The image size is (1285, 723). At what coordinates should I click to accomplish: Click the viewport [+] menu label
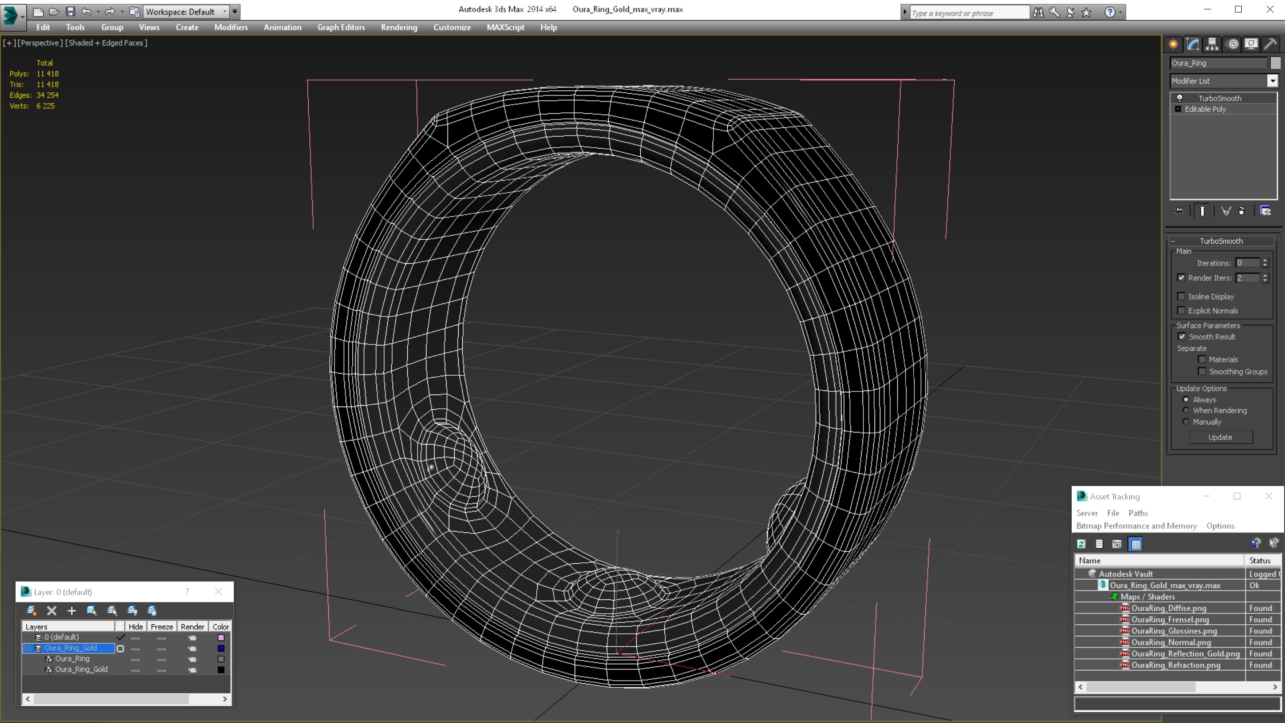tap(9, 43)
